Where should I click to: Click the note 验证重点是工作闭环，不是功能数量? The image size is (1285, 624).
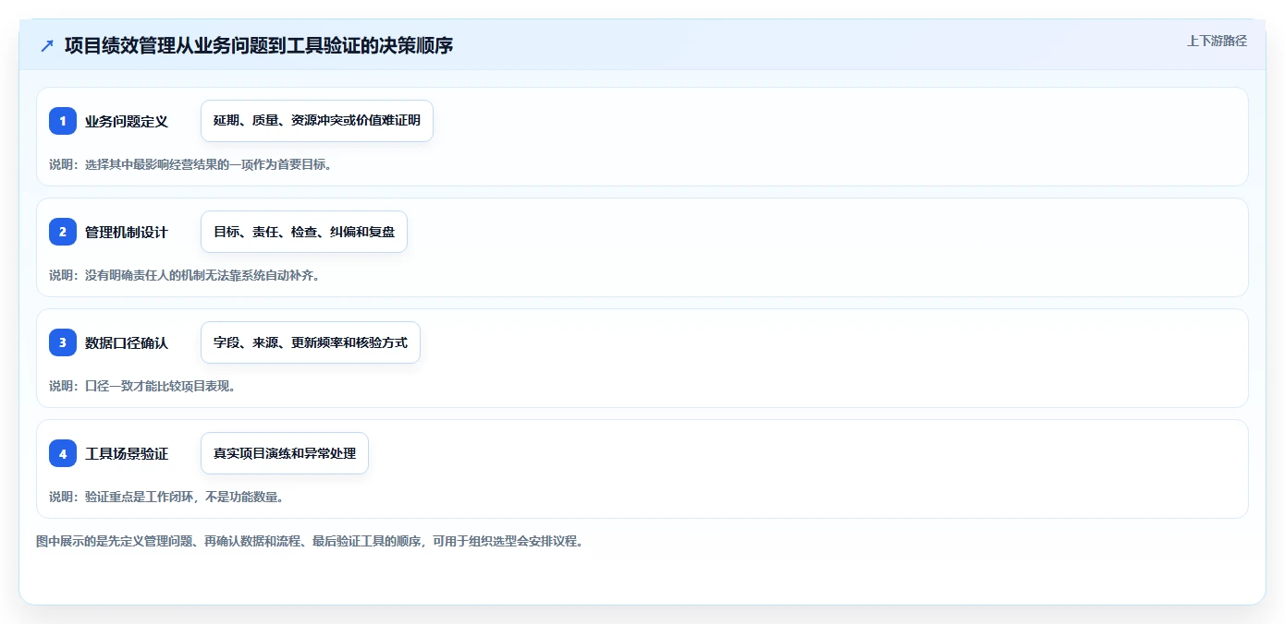point(166,497)
